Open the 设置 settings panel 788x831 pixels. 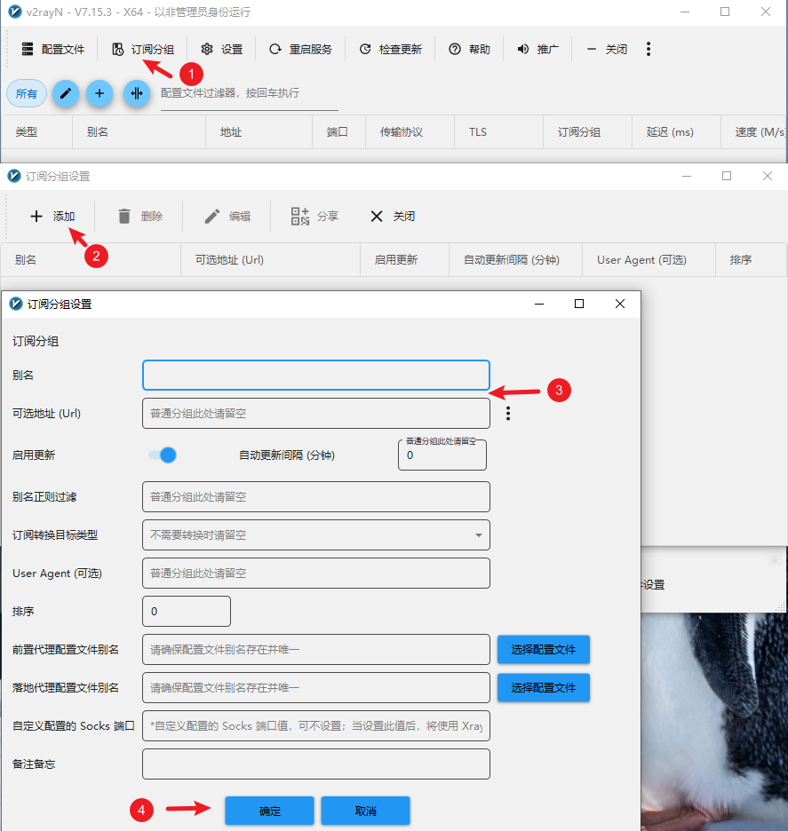pyautogui.click(x=220, y=50)
